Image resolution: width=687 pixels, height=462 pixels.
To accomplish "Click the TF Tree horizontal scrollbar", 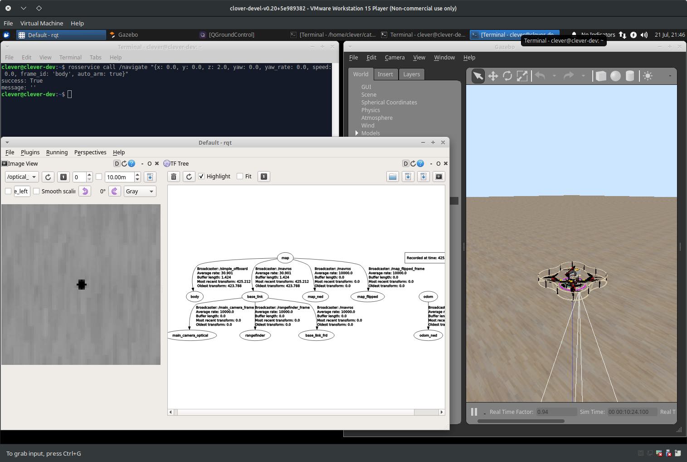I will 295,412.
